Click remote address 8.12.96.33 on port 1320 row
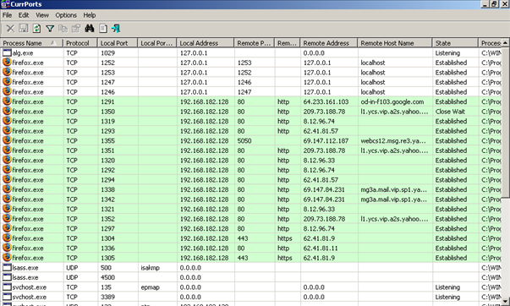 click(x=319, y=161)
